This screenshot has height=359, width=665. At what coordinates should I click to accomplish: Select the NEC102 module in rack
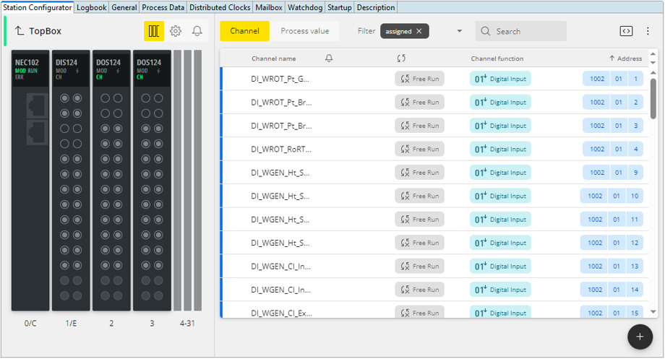click(x=30, y=181)
